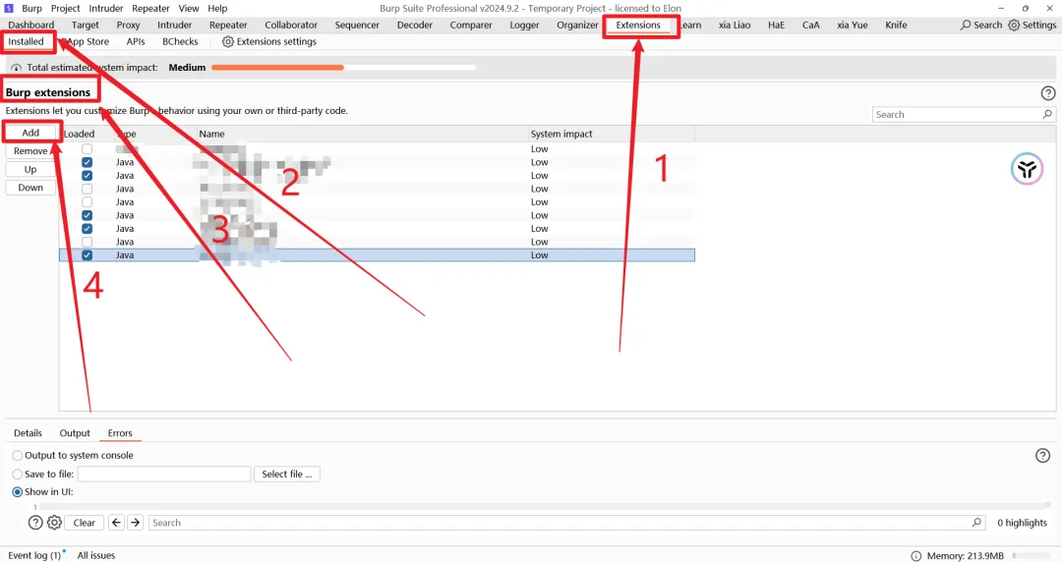Image resolution: width=1062 pixels, height=562 pixels.
Task: Clear the error output
Action: (84, 523)
